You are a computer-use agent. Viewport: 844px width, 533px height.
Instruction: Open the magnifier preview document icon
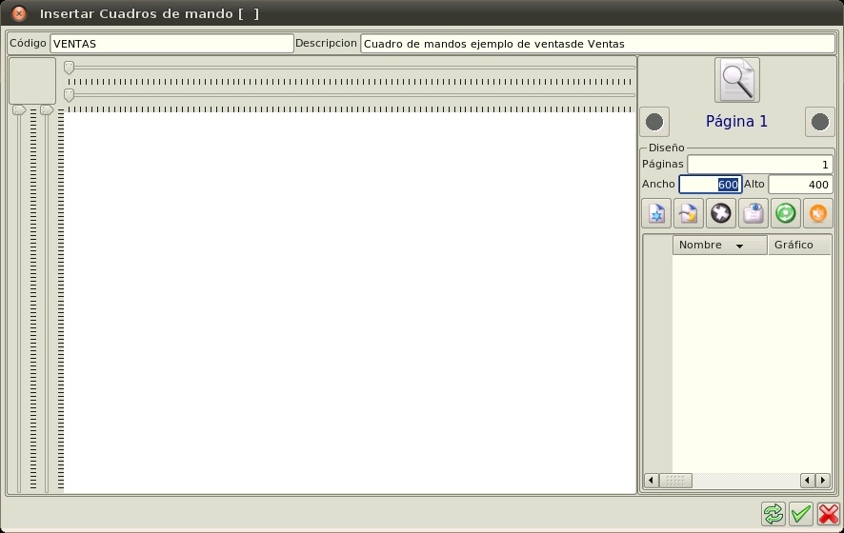(737, 80)
